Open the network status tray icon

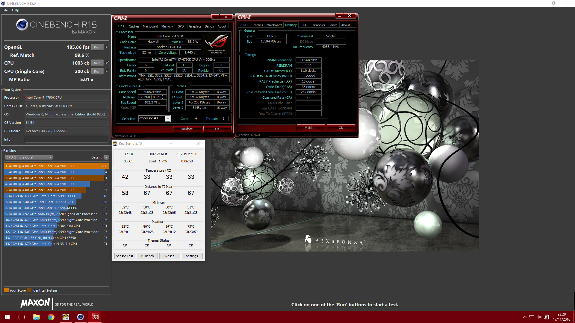532,317
